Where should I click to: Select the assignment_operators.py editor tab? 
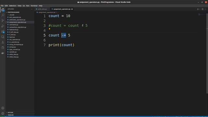point(62,9)
